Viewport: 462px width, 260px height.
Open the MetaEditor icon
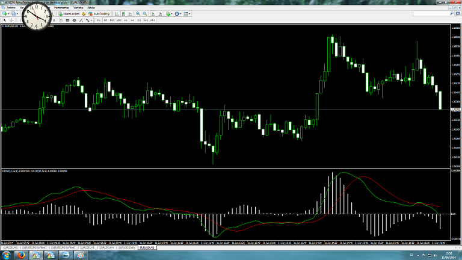pos(84,14)
